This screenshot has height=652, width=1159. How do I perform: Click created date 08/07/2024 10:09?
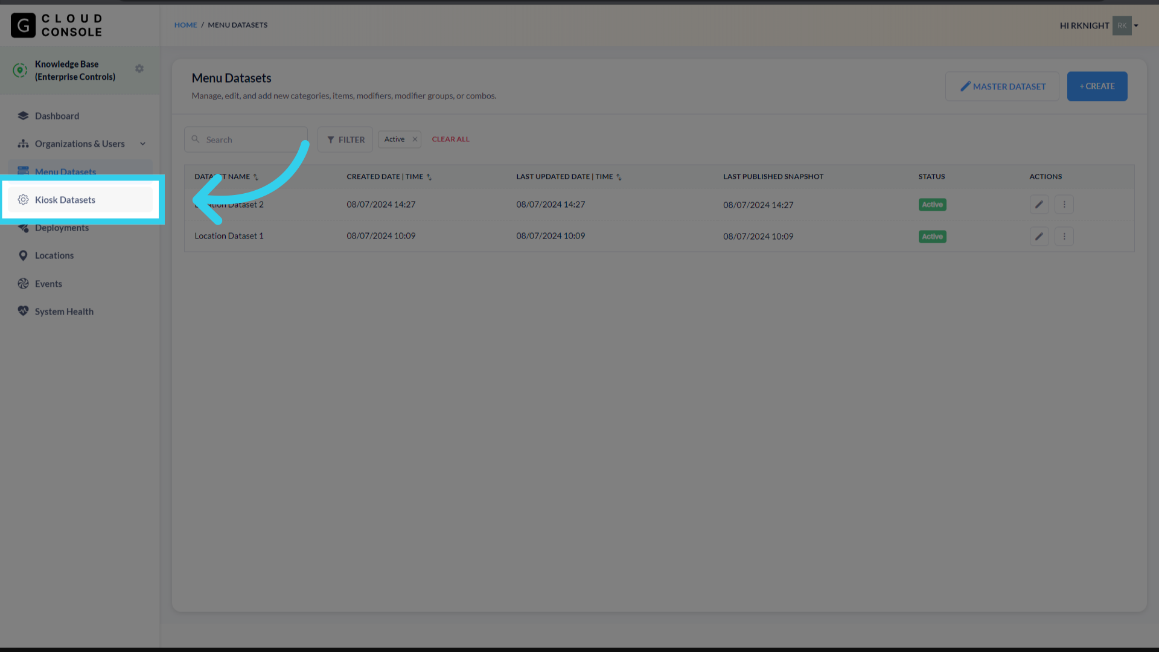pyautogui.click(x=381, y=236)
